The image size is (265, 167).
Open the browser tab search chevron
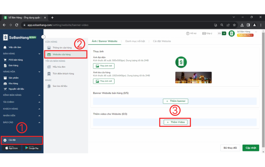pyautogui.click(x=234, y=17)
